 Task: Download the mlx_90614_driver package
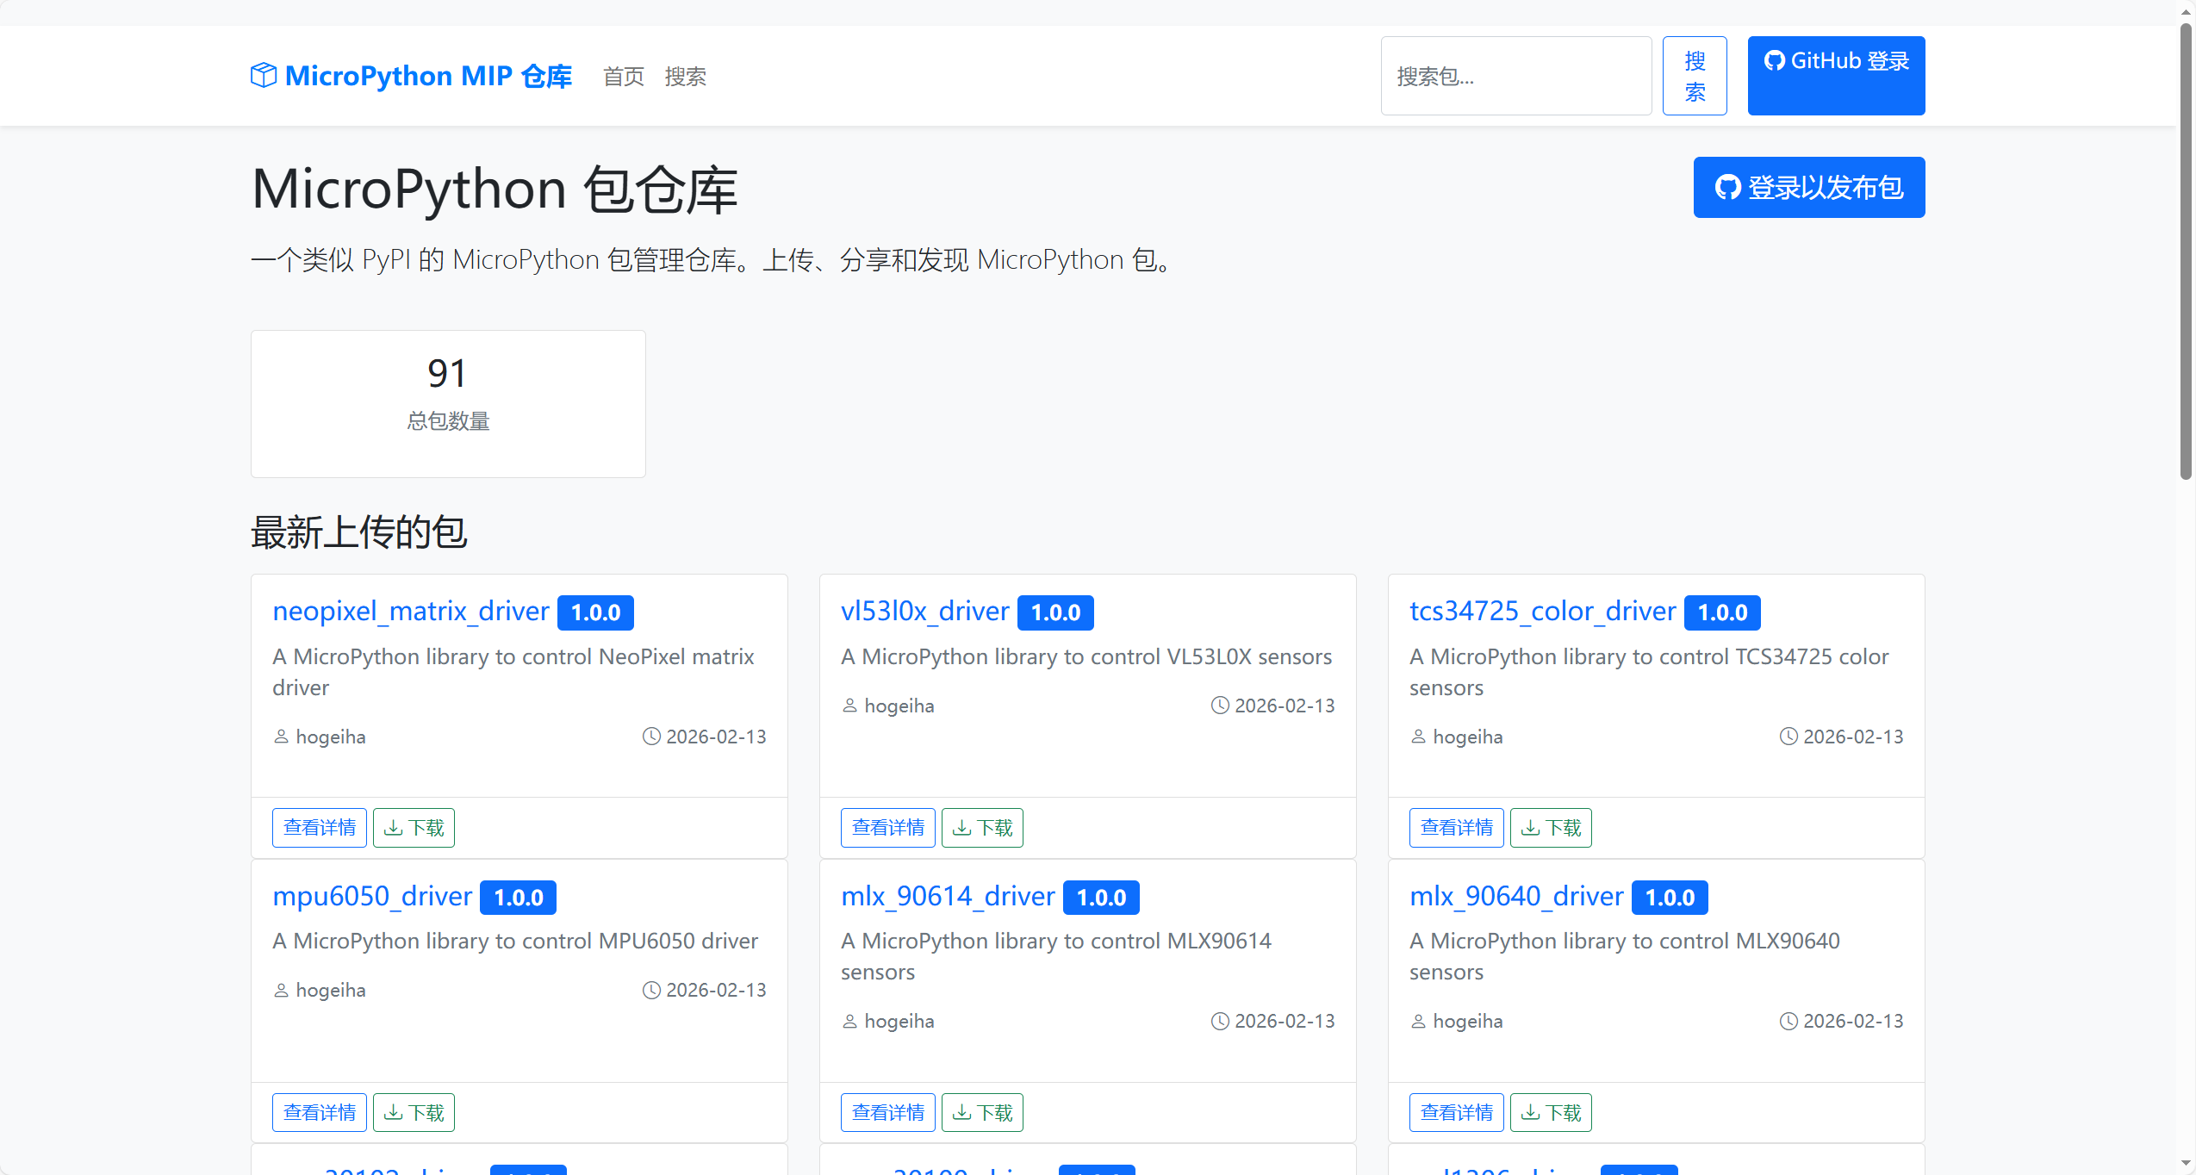click(x=981, y=1111)
